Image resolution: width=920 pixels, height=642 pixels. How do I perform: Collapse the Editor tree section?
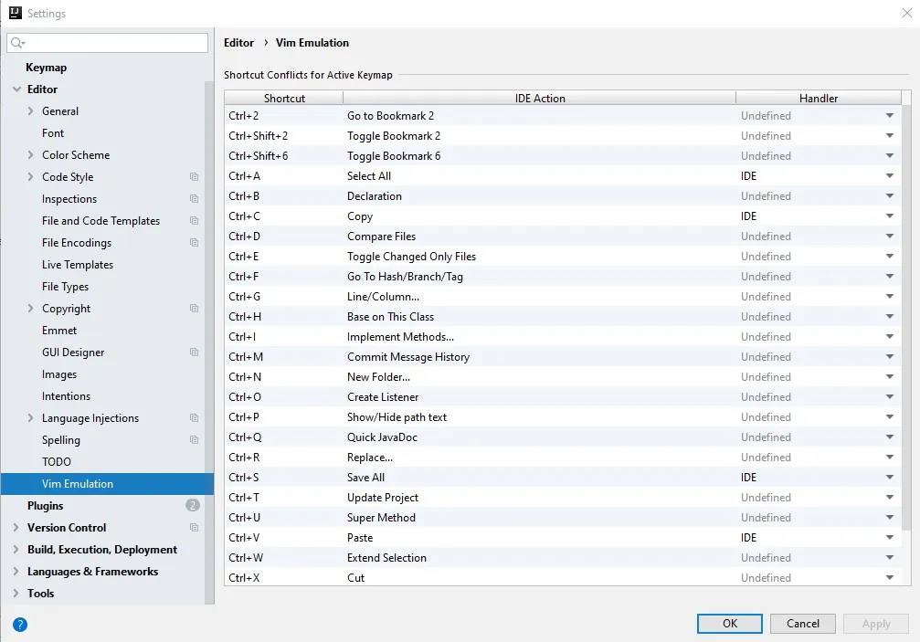16,89
